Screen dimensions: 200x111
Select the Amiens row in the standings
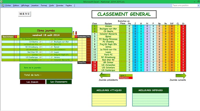[139, 26]
